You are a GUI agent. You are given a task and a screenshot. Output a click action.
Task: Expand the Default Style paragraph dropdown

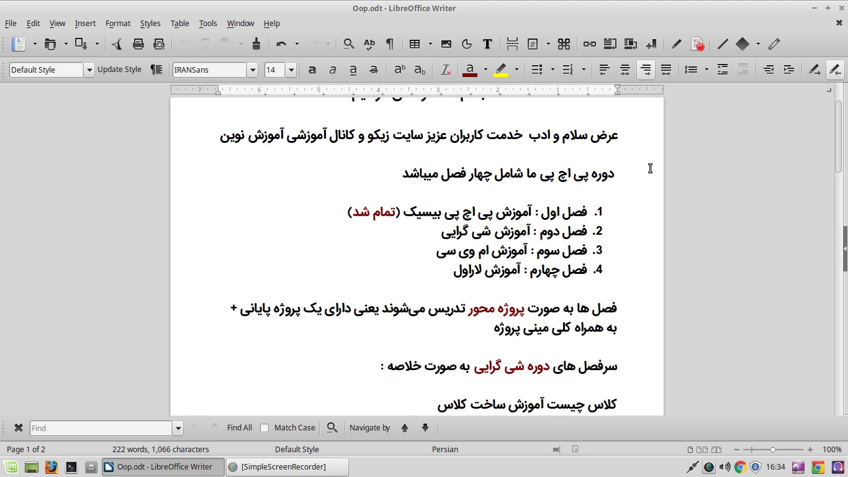point(89,70)
